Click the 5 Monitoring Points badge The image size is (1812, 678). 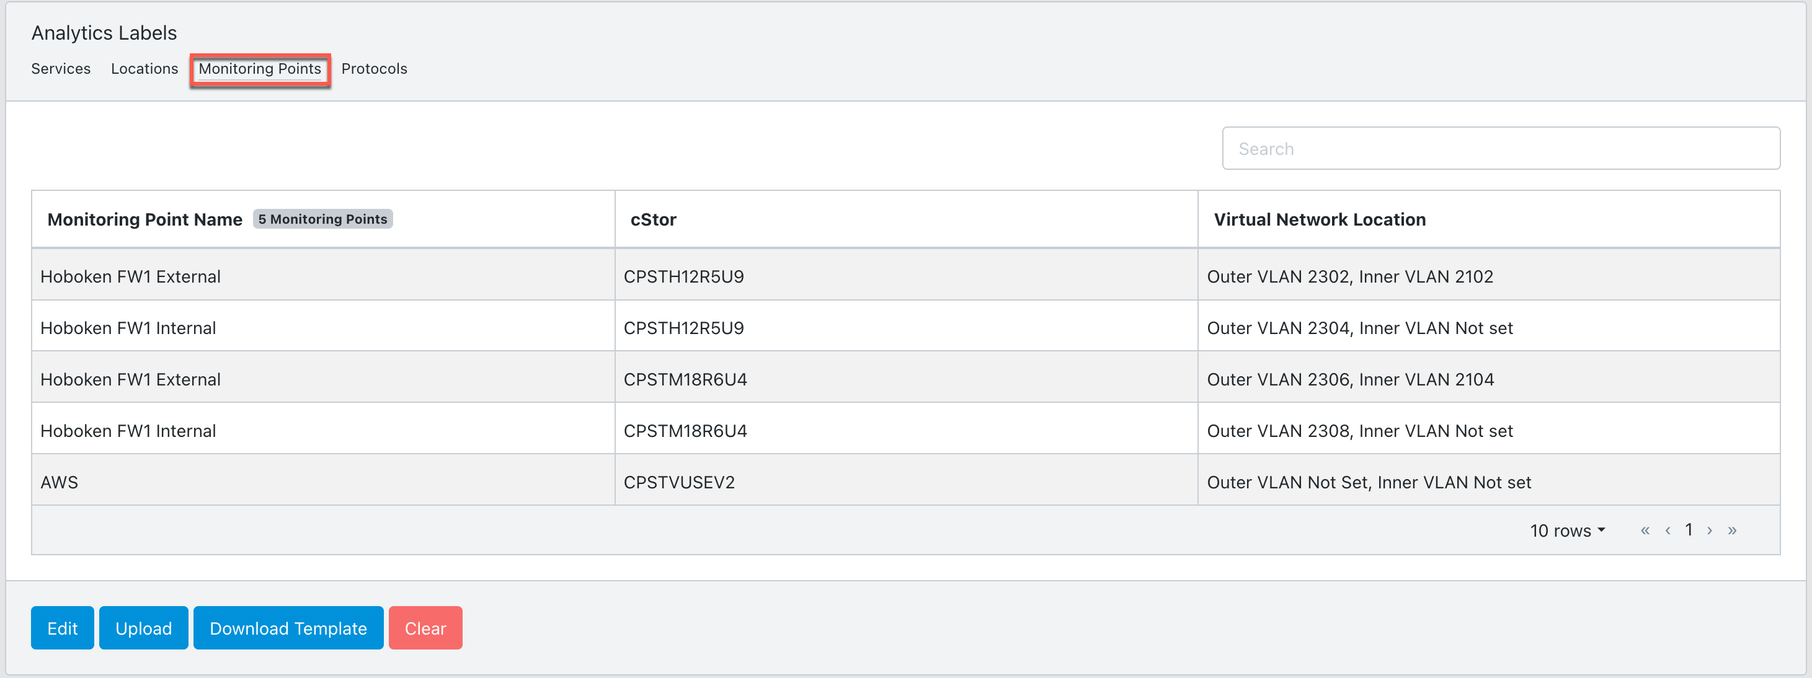pos(323,219)
